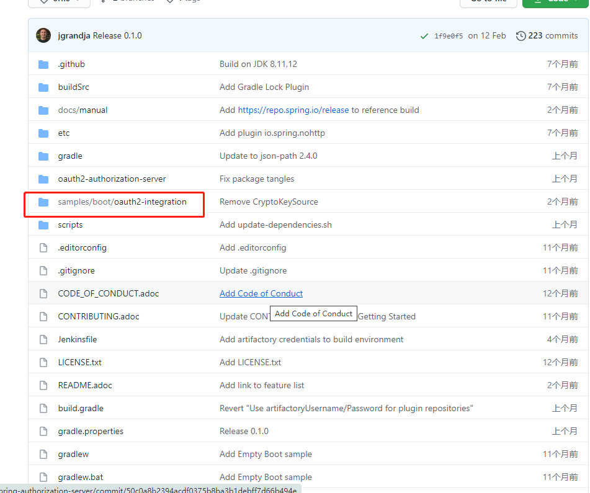Open the Add LICENSE.txt commit message

[250, 363]
